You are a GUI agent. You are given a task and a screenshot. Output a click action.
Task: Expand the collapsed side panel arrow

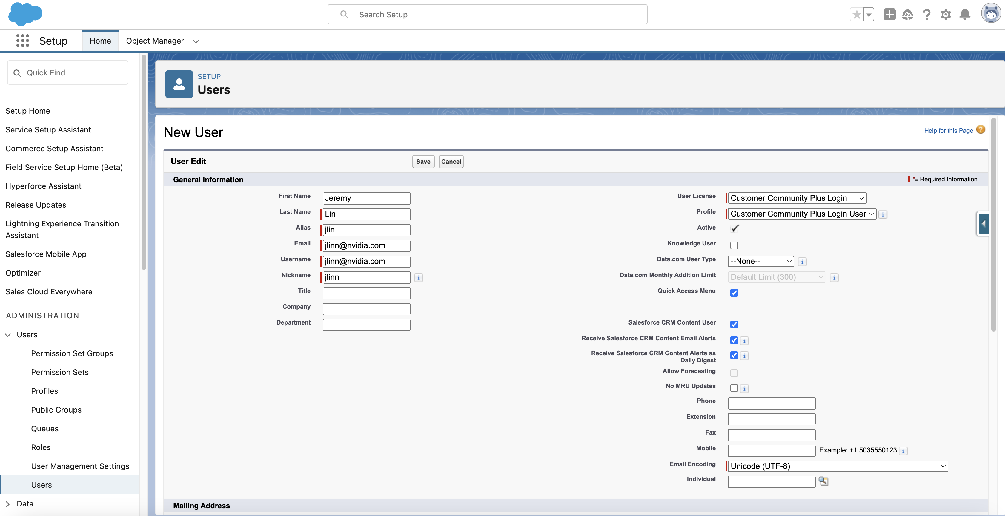tap(984, 224)
